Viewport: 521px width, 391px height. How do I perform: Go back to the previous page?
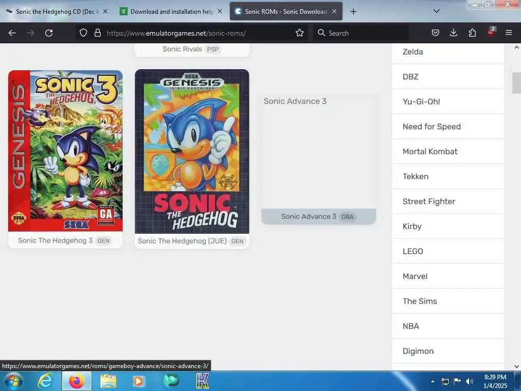(x=12, y=33)
